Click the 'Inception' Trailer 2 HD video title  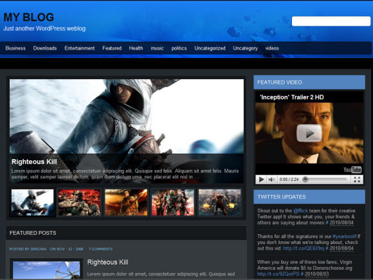pos(291,97)
